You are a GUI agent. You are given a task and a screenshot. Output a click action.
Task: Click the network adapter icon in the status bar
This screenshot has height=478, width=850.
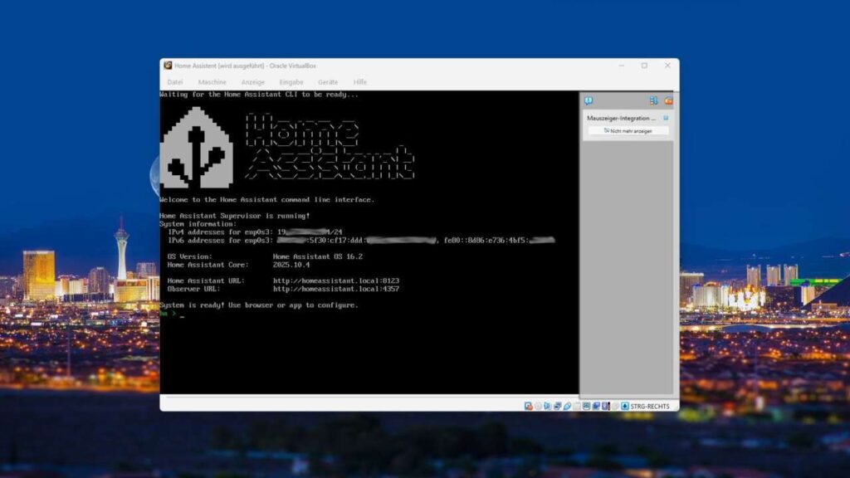pos(557,406)
